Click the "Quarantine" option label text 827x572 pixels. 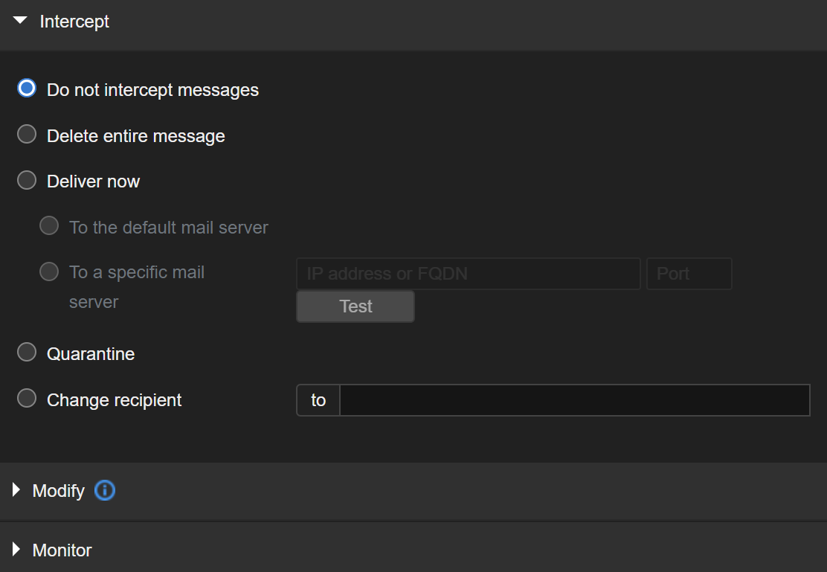click(x=91, y=354)
